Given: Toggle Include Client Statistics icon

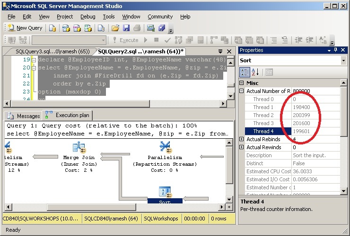Looking at the screenshot, I should [225, 40].
